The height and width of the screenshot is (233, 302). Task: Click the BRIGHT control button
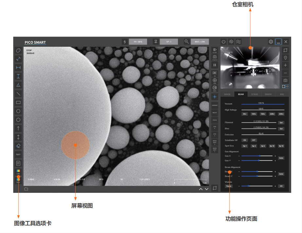point(215,112)
